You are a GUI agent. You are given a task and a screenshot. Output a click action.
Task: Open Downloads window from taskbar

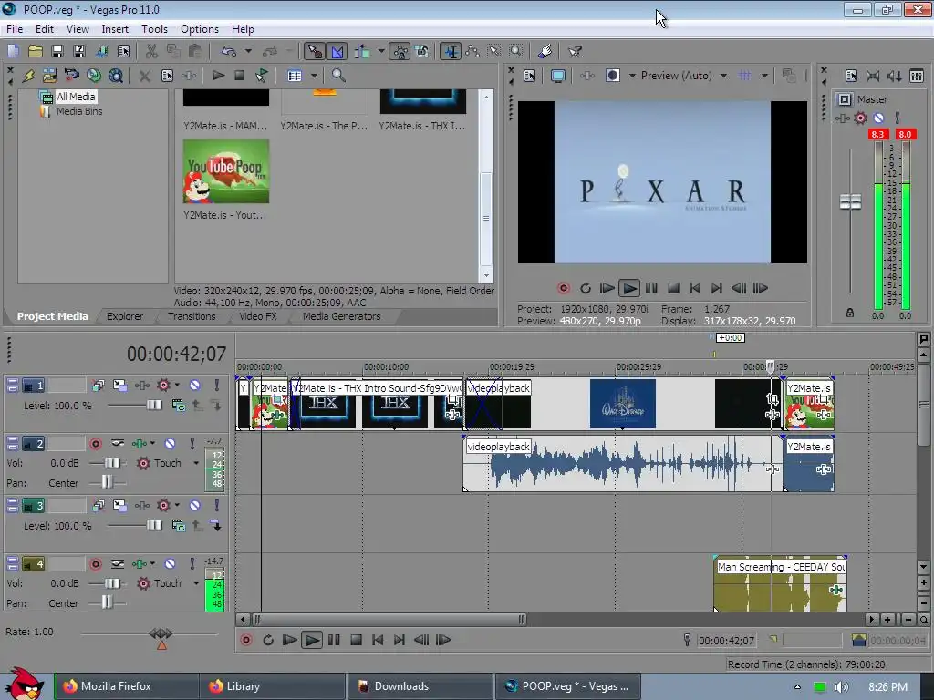pyautogui.click(x=420, y=686)
